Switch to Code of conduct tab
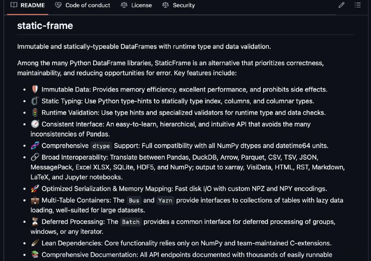The image size is (371, 261). tap(83, 6)
